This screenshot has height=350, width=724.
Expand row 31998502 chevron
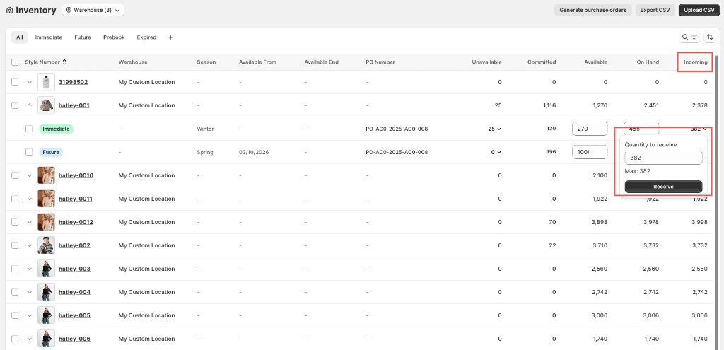click(x=29, y=82)
